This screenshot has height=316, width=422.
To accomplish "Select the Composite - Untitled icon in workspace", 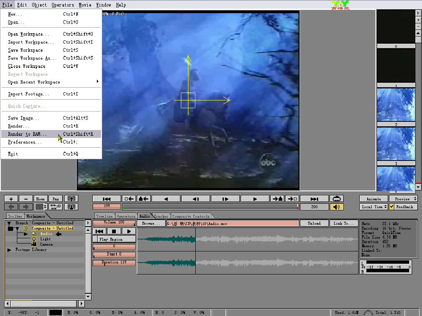I will [x=26, y=228].
